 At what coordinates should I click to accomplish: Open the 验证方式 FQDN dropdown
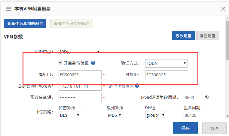pos(166,63)
